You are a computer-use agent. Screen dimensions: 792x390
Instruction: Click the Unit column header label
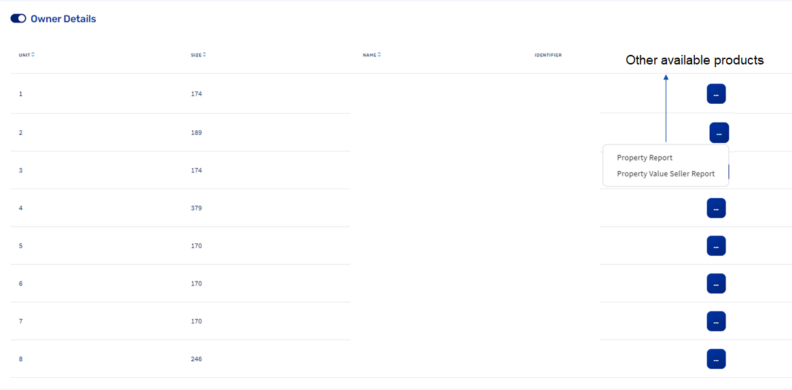pyautogui.click(x=24, y=55)
